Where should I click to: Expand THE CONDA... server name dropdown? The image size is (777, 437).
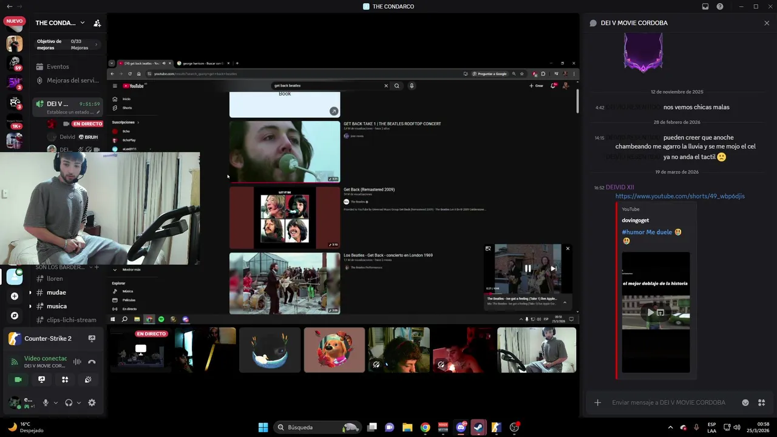coord(83,23)
